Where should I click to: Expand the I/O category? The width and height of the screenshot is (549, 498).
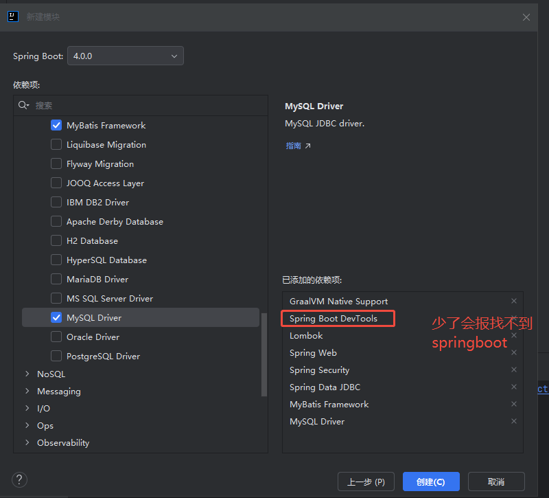27,408
